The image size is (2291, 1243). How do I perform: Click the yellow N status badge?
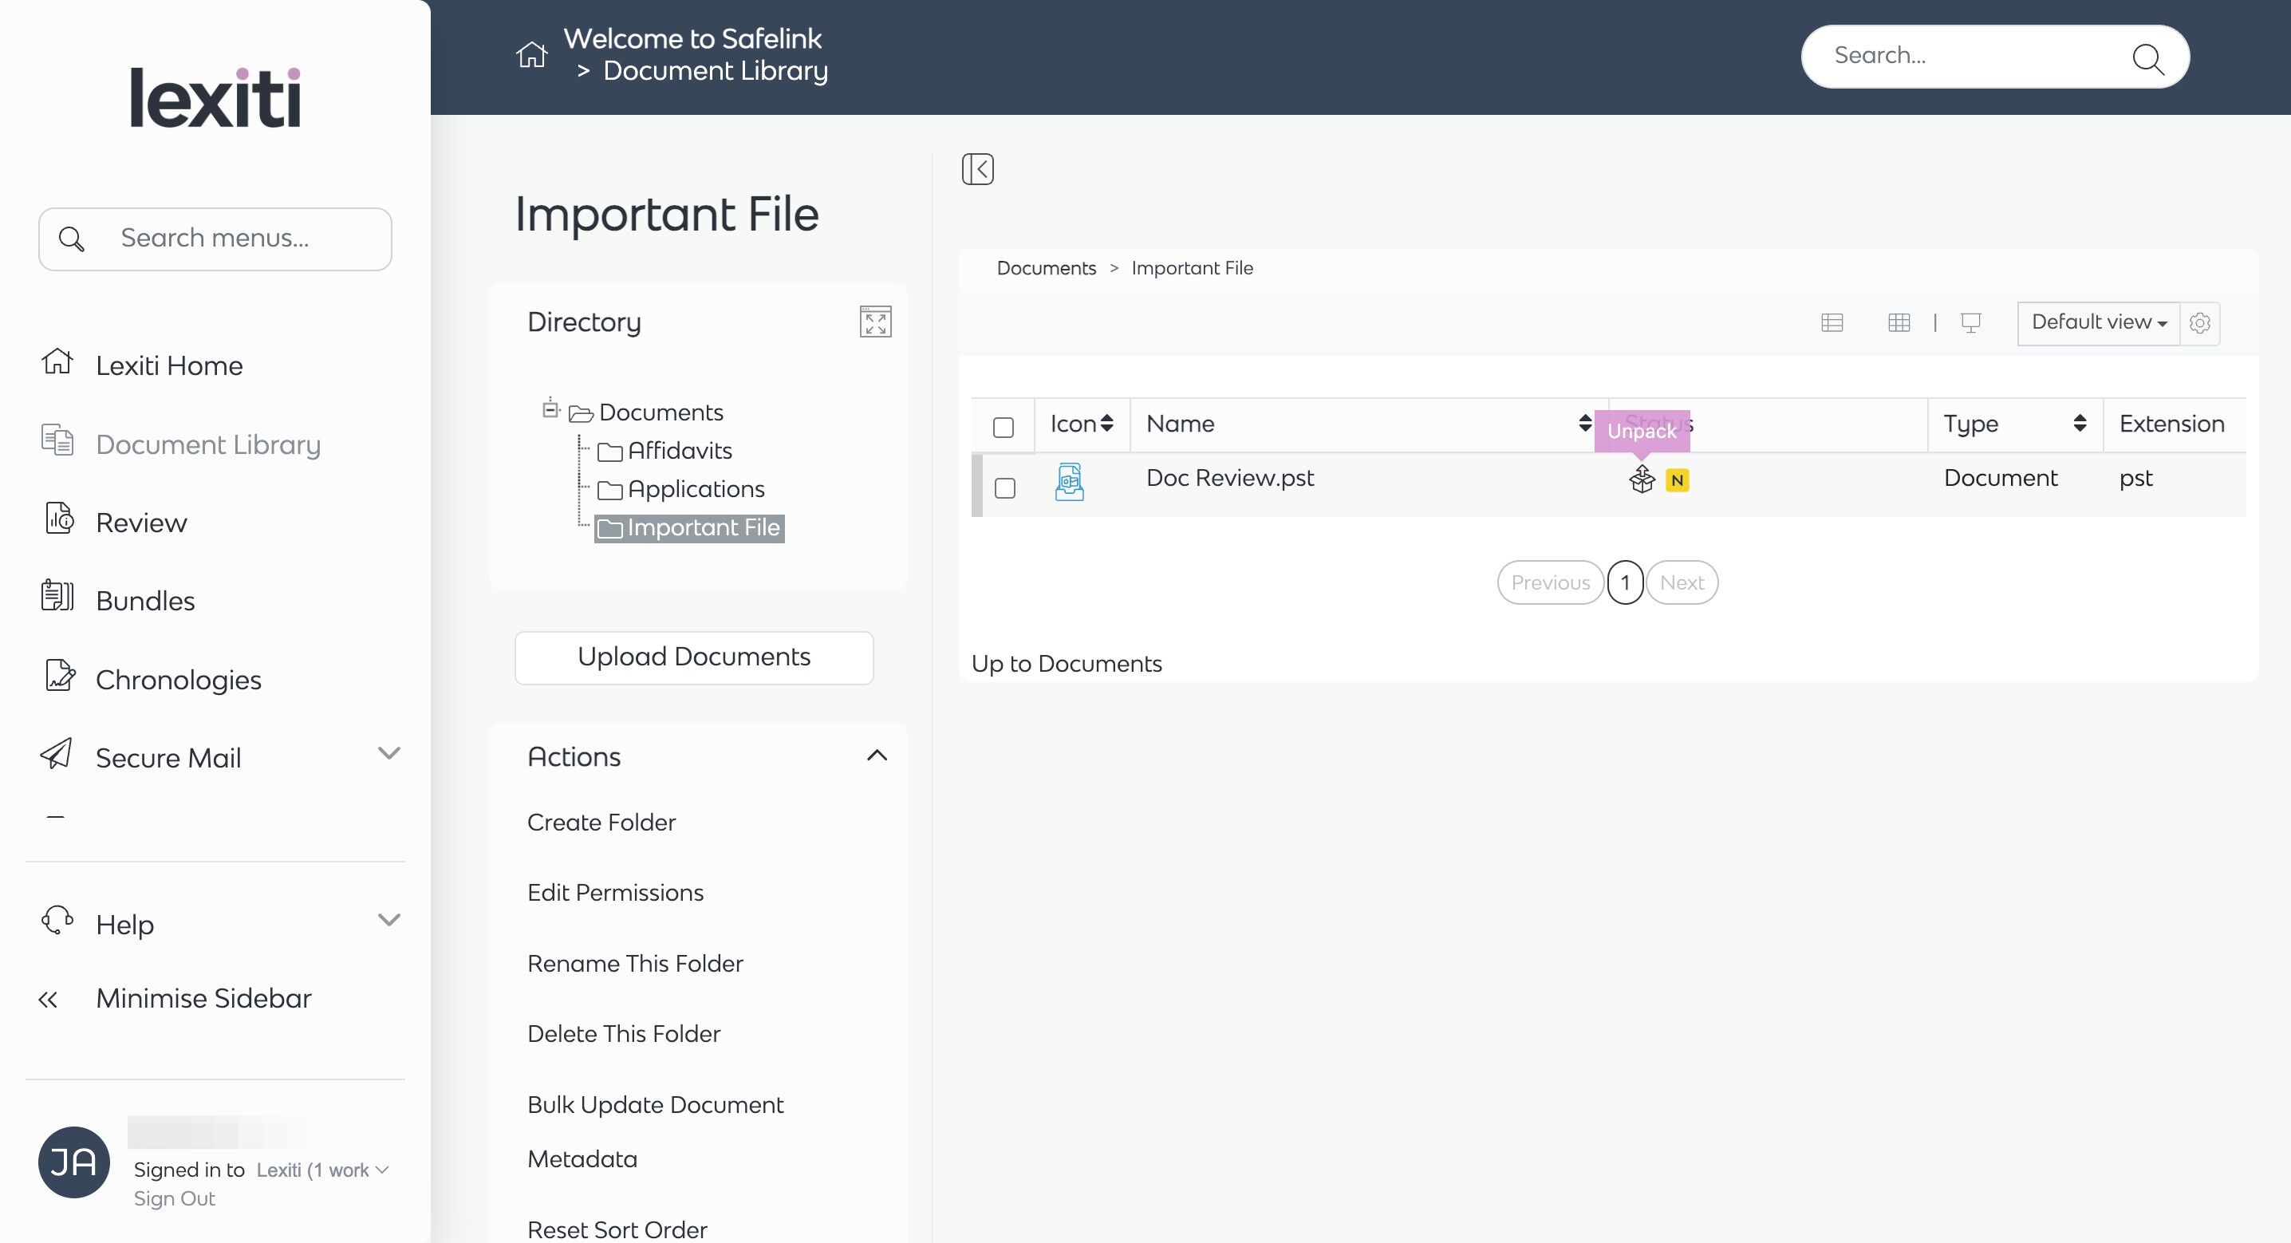click(x=1677, y=480)
